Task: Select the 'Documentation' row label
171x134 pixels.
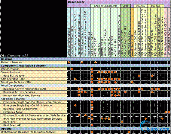Action: [x=10, y=69]
